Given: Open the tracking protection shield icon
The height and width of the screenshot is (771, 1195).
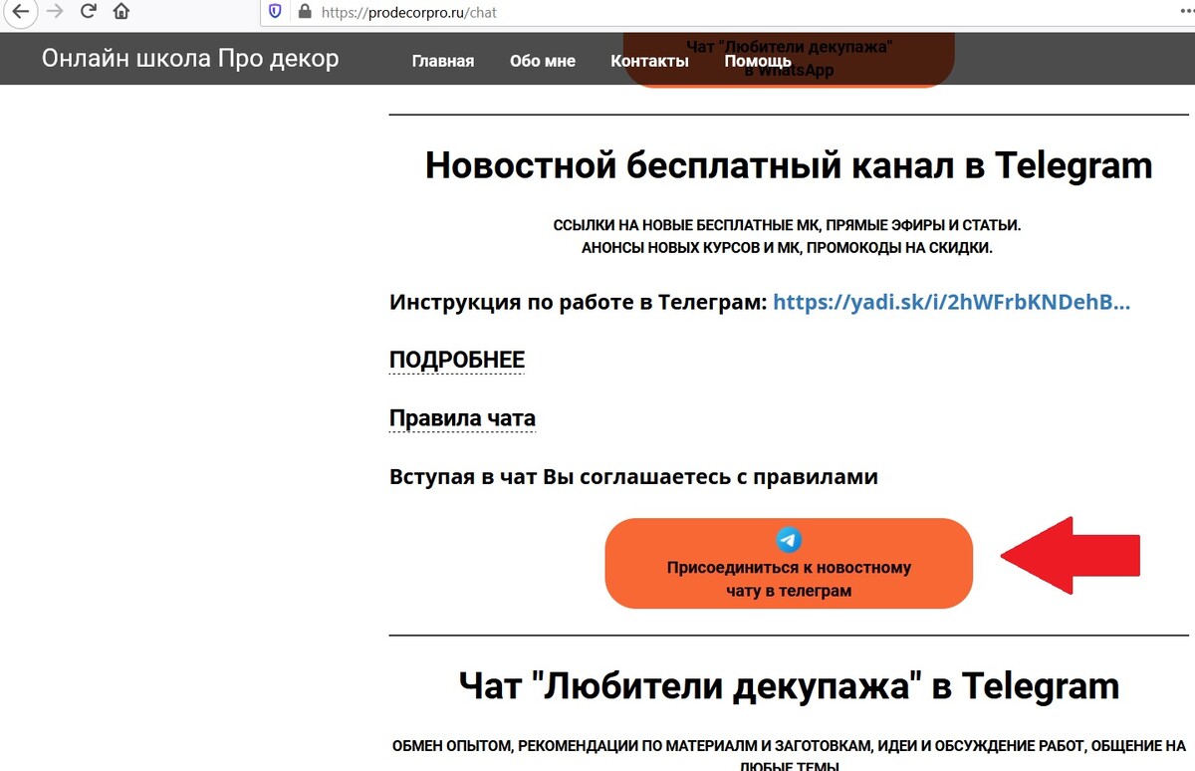Looking at the screenshot, I should [276, 12].
